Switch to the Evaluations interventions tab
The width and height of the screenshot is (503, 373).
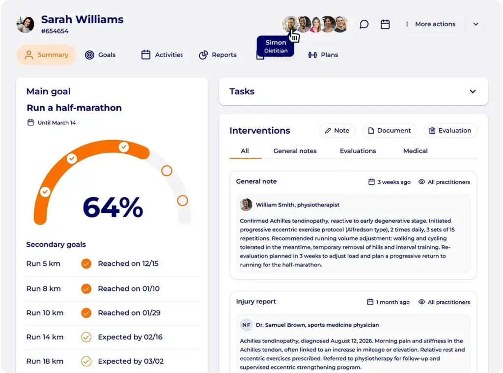pos(358,151)
